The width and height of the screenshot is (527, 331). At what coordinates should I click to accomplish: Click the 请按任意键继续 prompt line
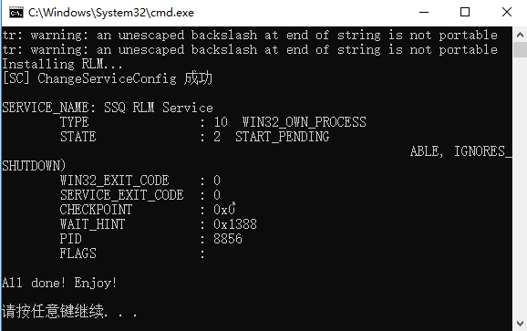pos(69,311)
